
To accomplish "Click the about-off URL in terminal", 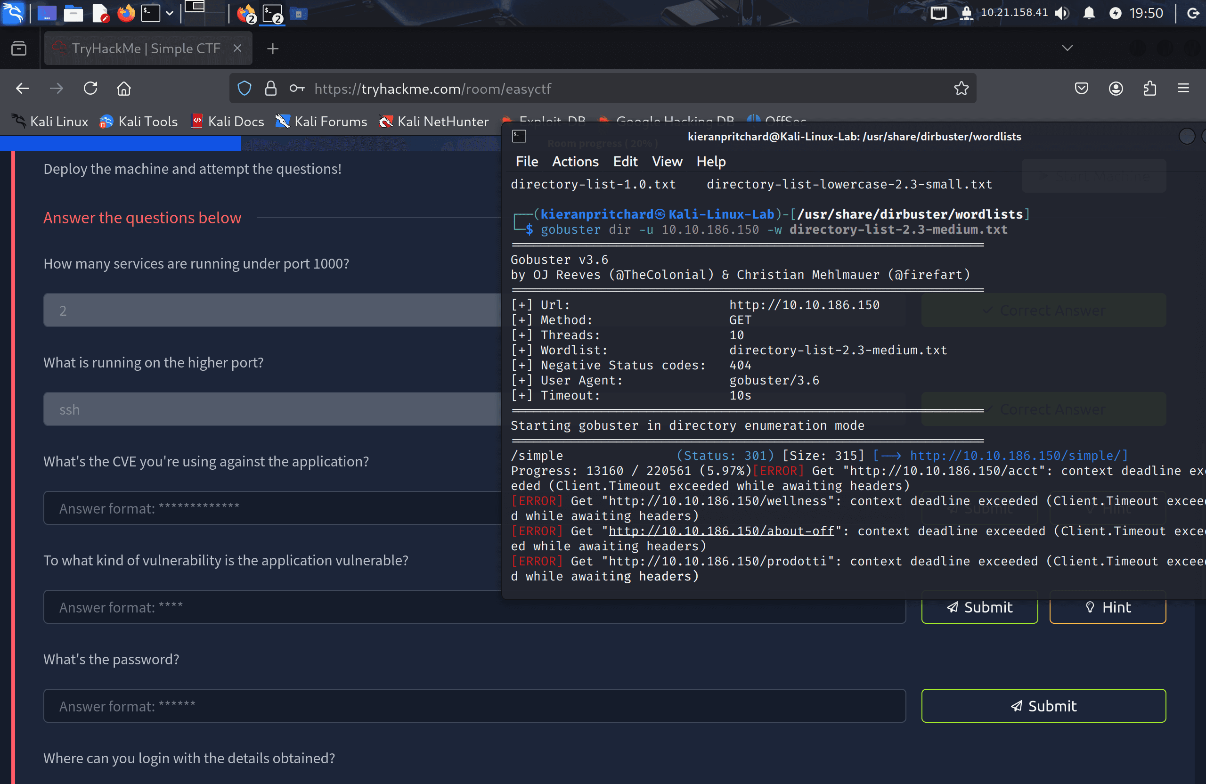I will pyautogui.click(x=722, y=531).
